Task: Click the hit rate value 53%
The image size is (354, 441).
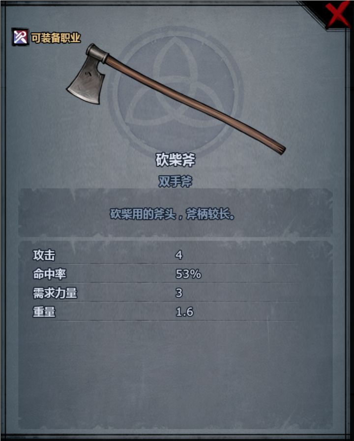Action: [x=188, y=274]
